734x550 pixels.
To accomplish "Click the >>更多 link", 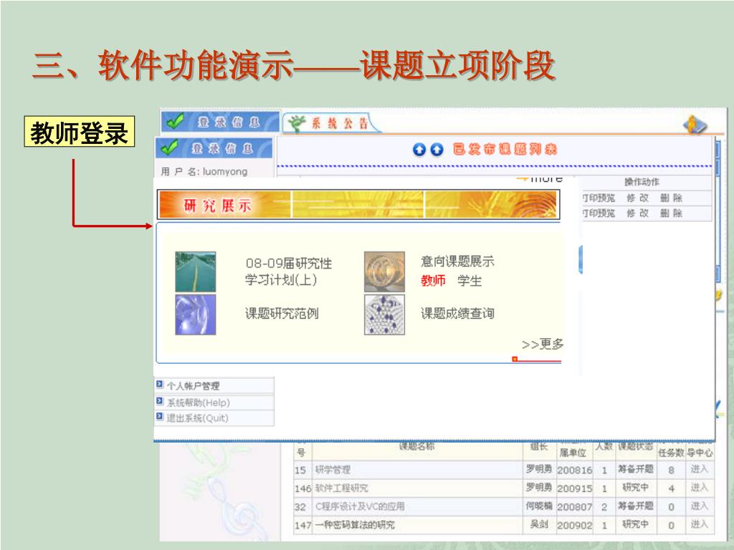I will pos(543,344).
